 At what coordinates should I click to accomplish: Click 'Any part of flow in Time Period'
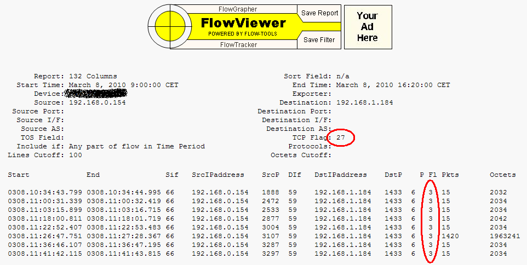point(137,146)
